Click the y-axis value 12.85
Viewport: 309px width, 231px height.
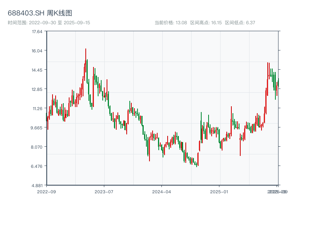[37, 89]
